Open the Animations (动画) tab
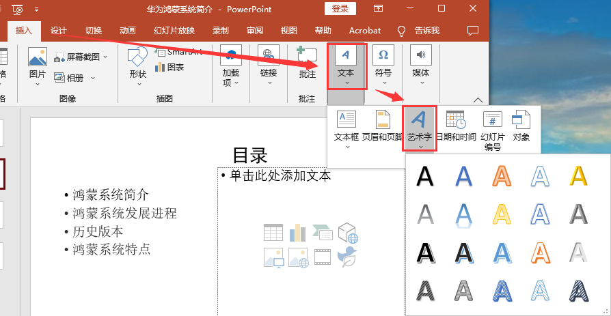 point(127,31)
